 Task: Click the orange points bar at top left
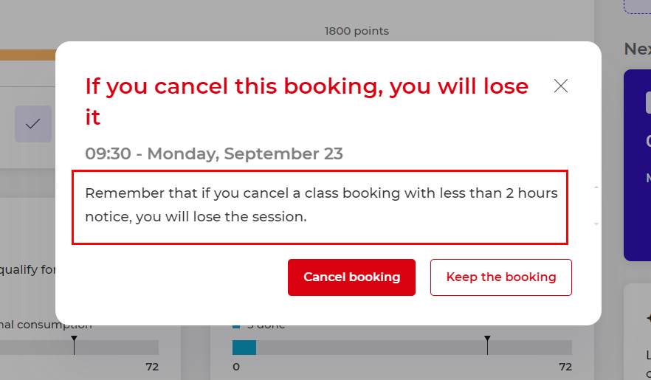[27, 55]
